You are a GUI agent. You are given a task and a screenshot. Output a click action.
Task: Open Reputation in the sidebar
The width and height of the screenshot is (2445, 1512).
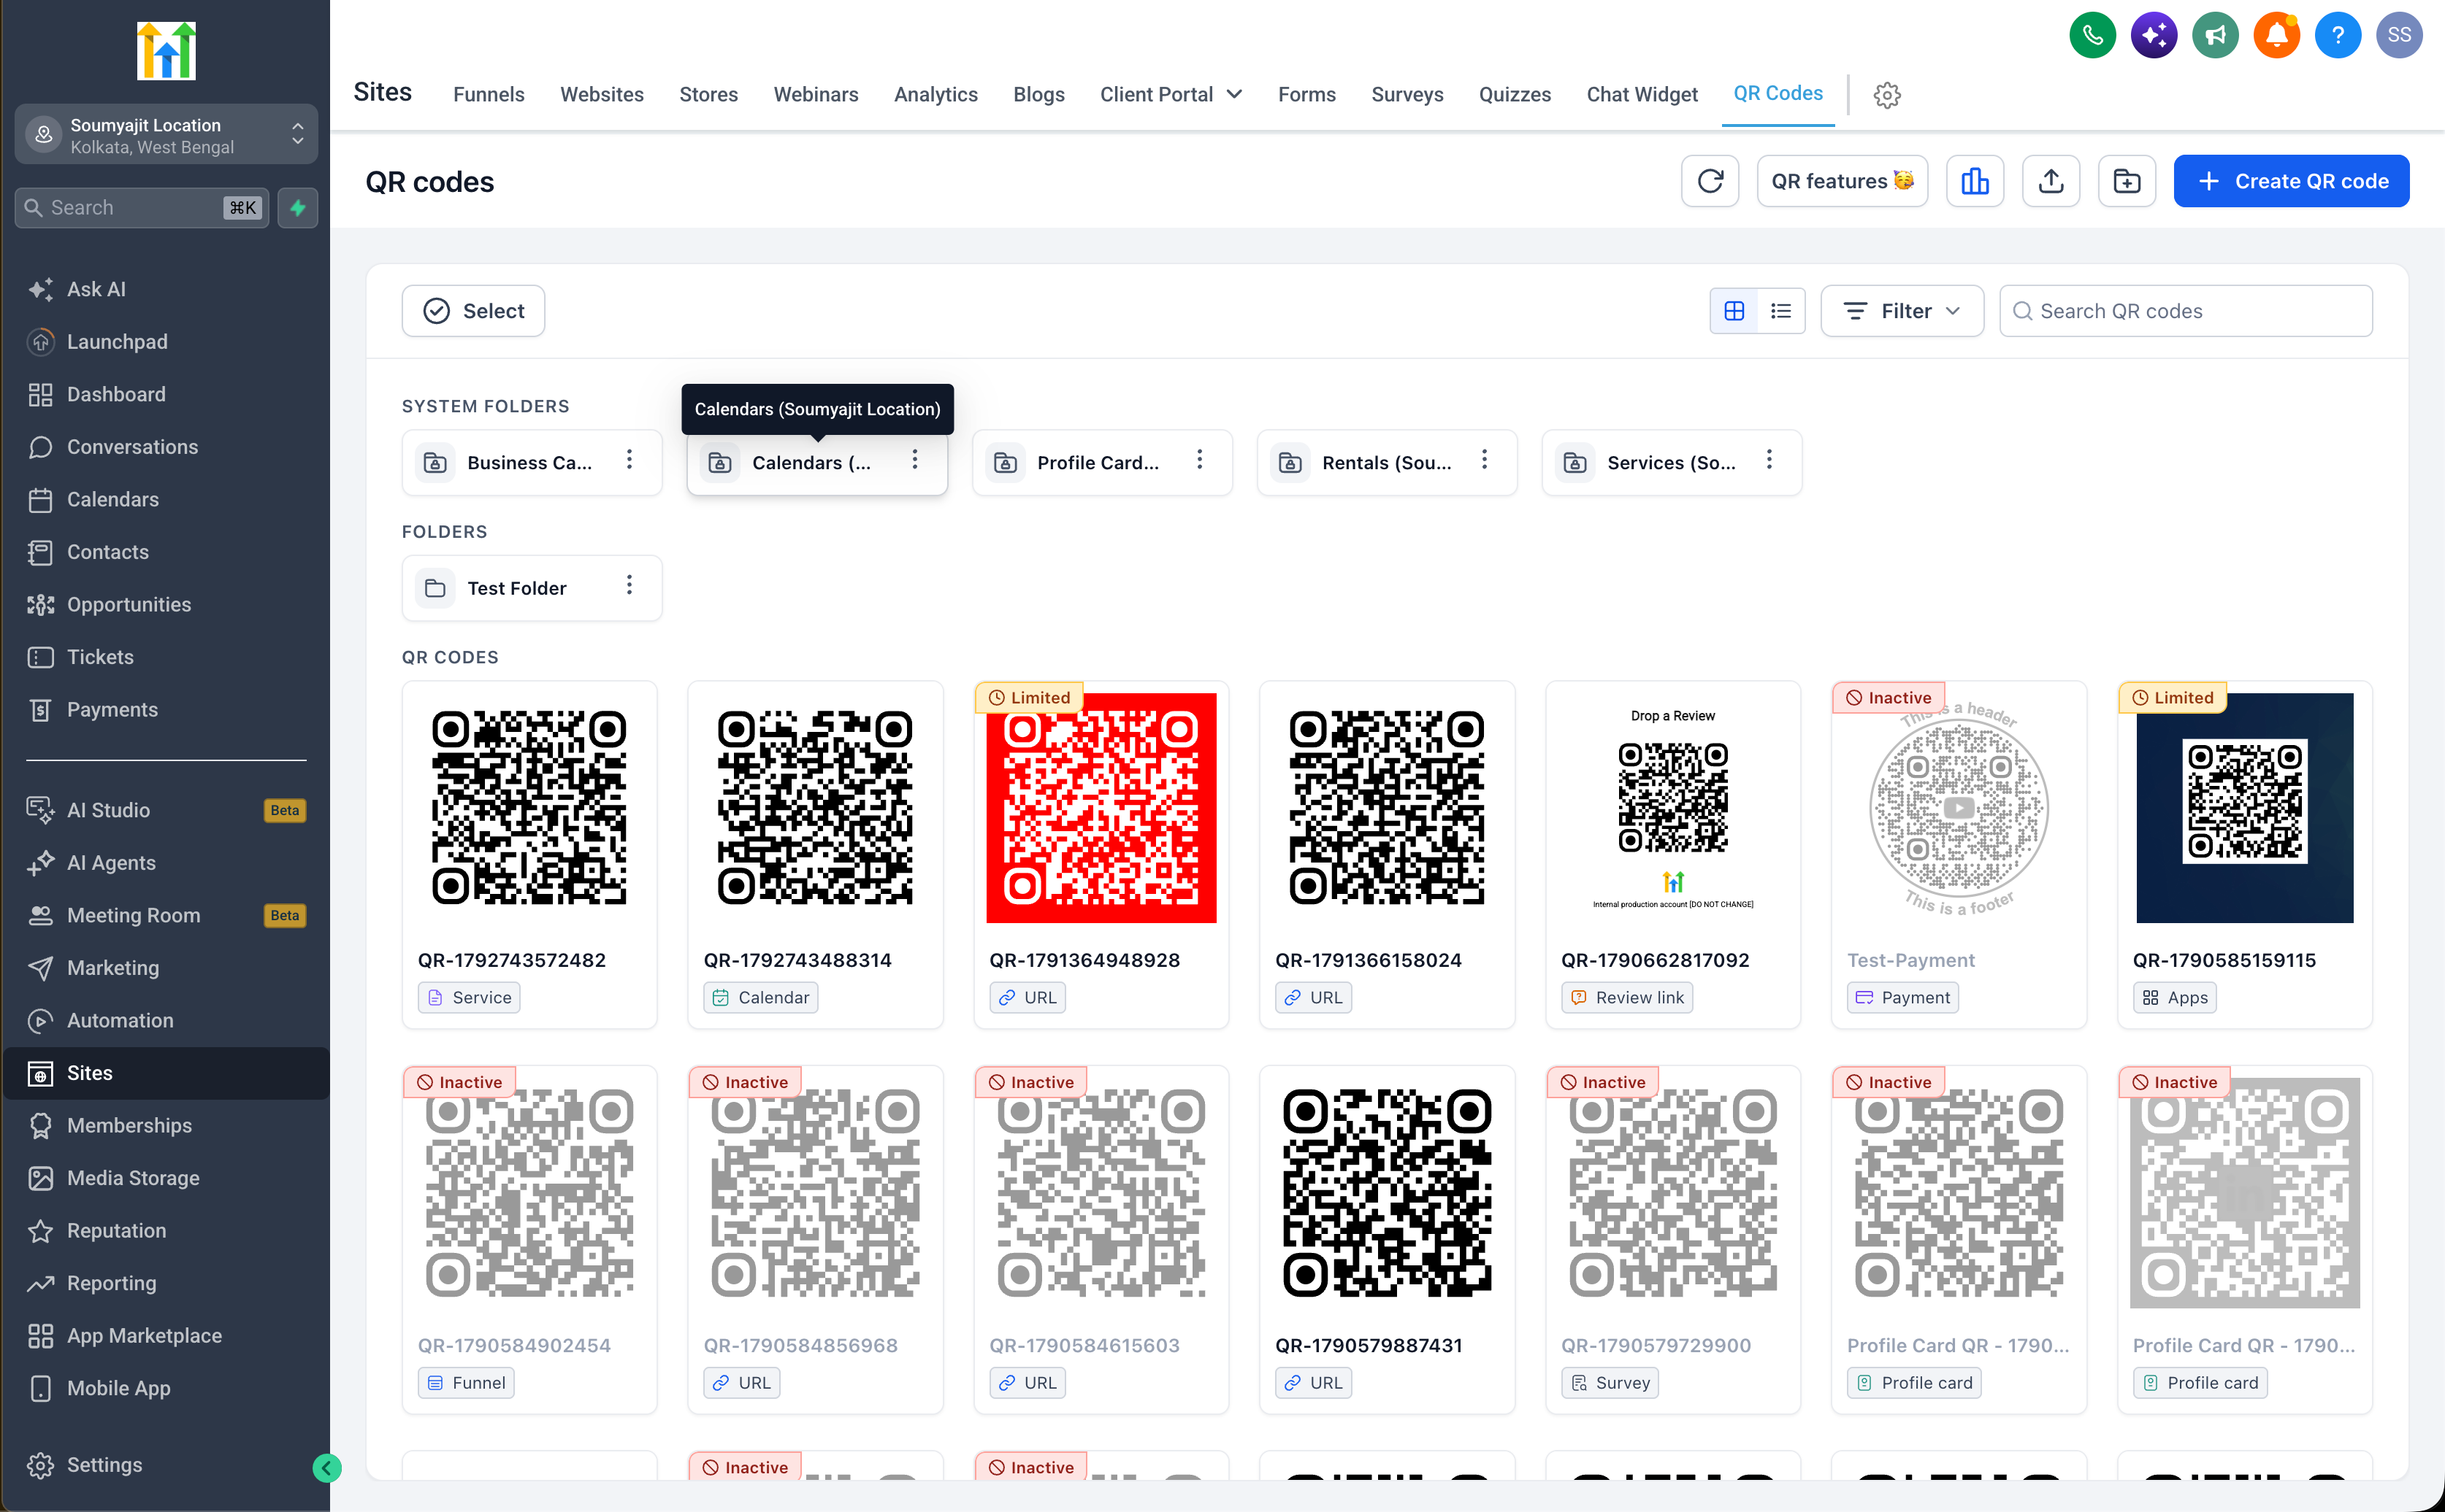tap(116, 1231)
